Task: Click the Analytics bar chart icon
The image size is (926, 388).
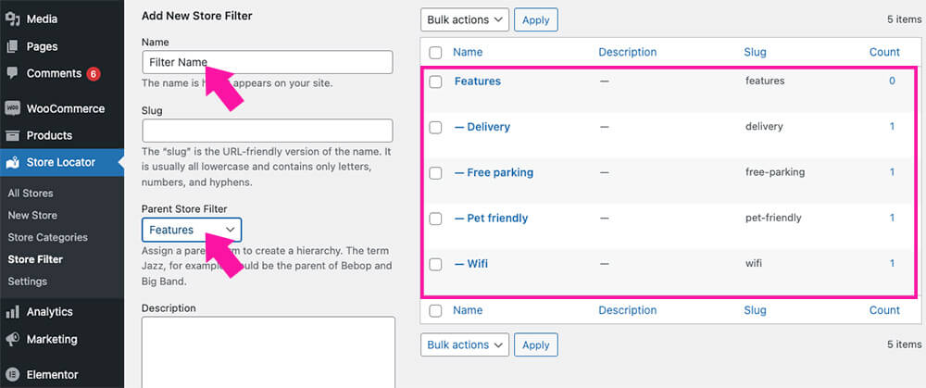Action: [13, 312]
